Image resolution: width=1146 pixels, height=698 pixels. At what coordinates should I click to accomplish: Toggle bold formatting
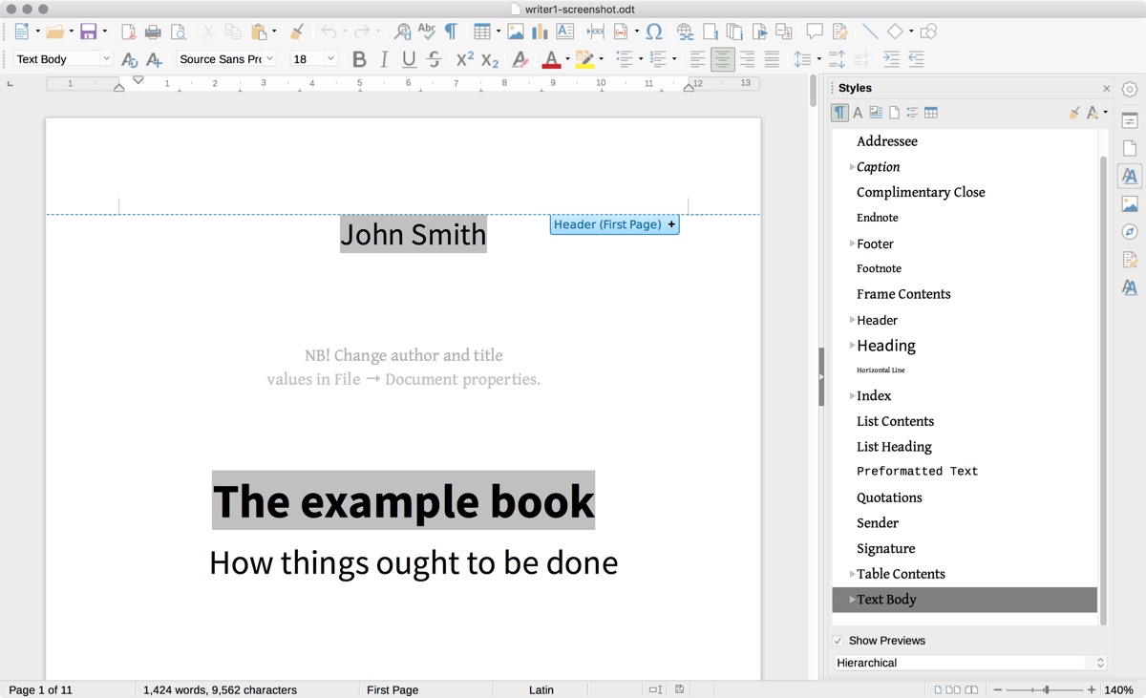(x=359, y=59)
